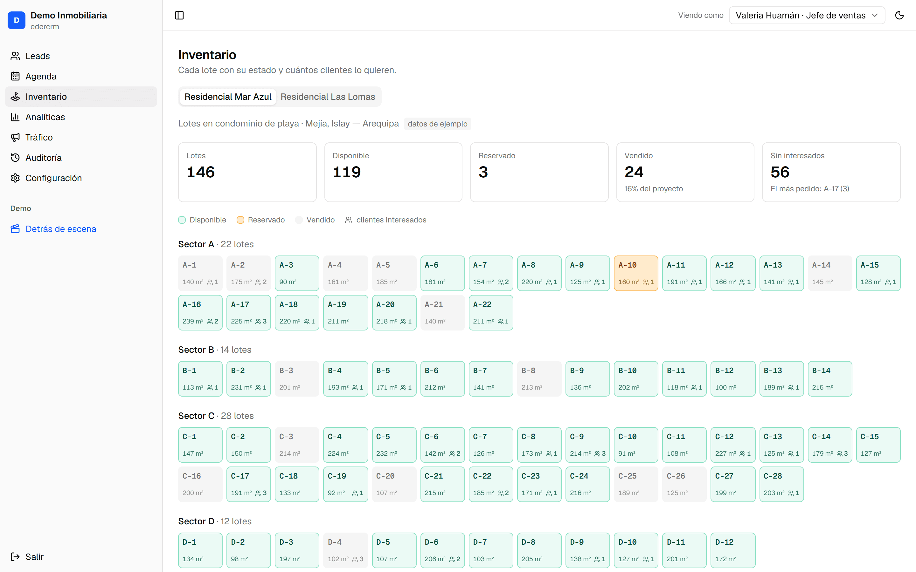Click the Sector A 22 lotes heading

click(216, 244)
